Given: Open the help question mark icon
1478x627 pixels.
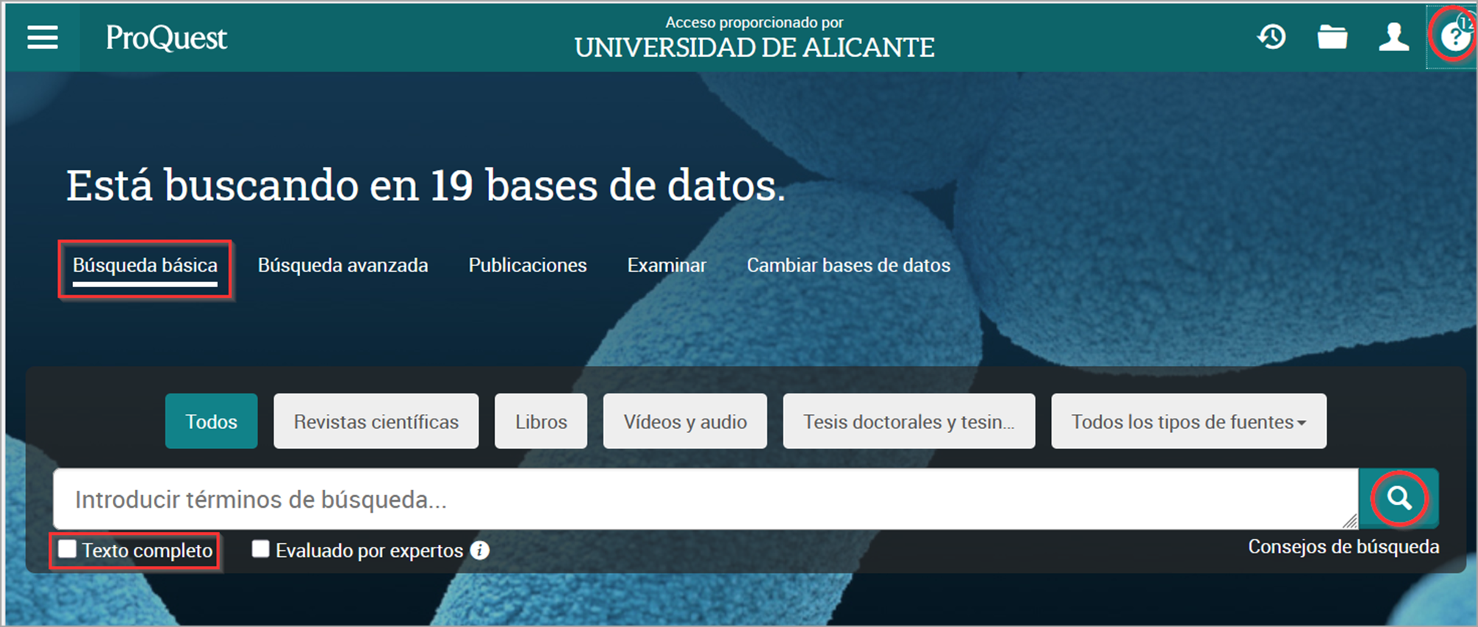Looking at the screenshot, I should tap(1454, 36).
